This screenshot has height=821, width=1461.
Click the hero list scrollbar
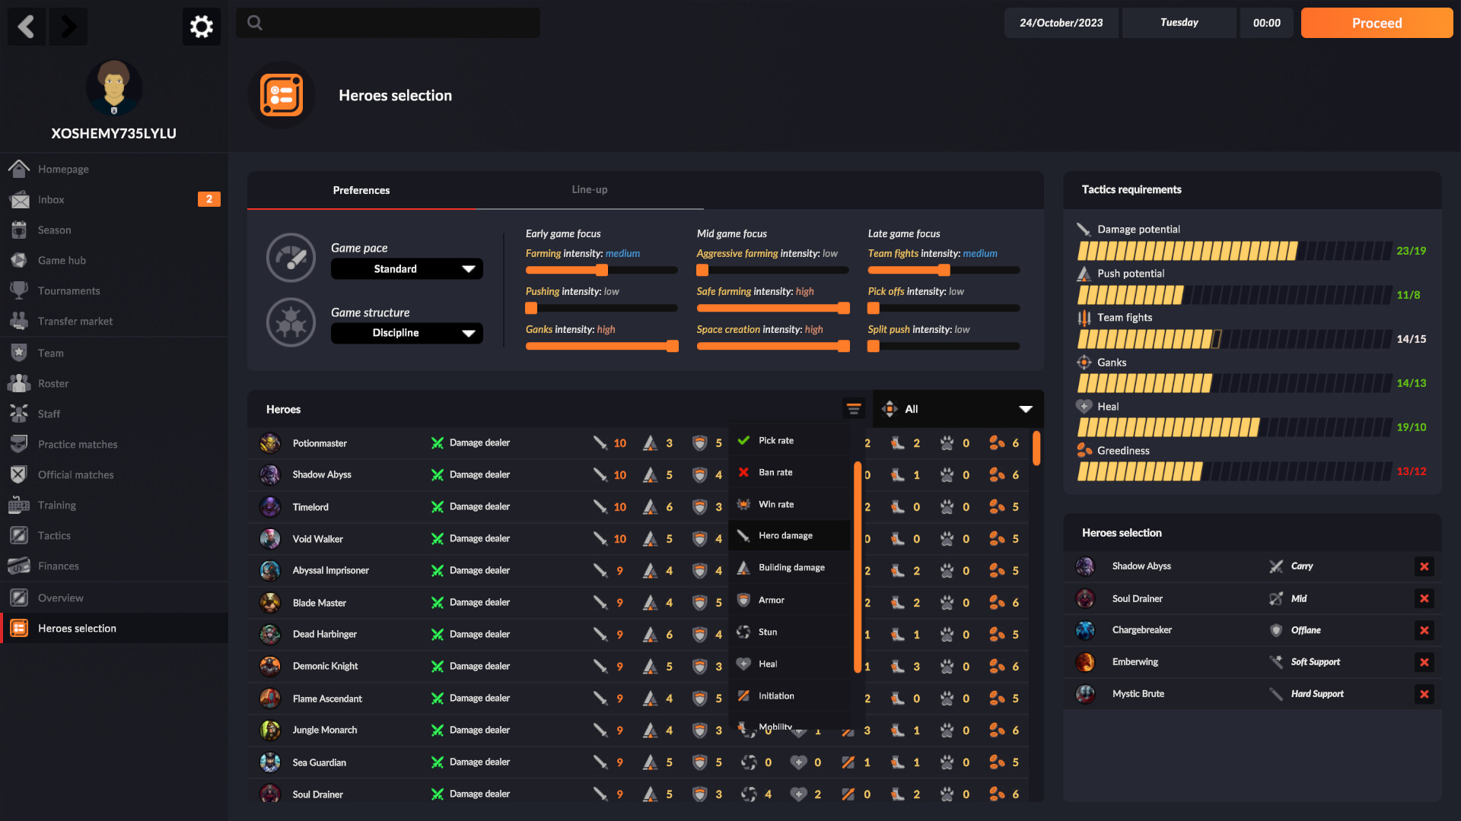click(x=1036, y=449)
